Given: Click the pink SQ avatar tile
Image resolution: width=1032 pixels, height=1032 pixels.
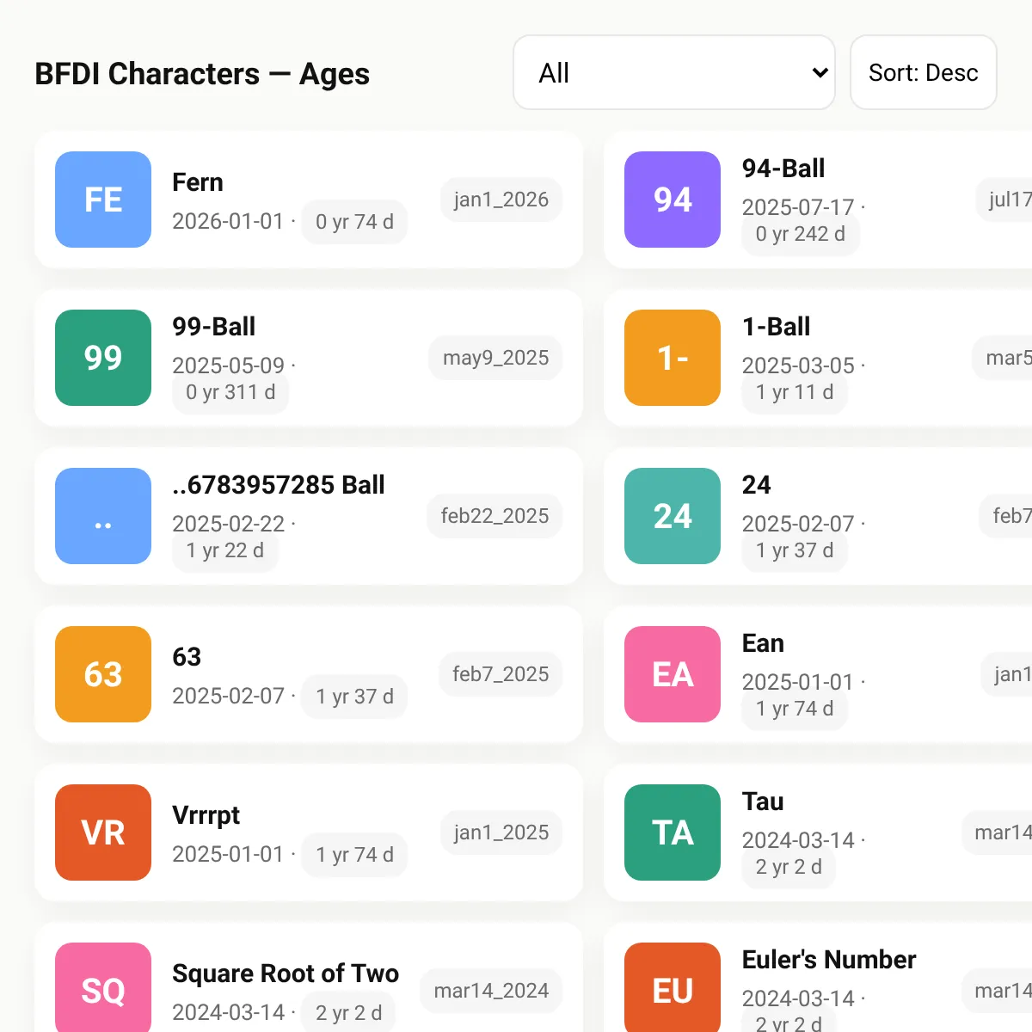Looking at the screenshot, I should [103, 987].
